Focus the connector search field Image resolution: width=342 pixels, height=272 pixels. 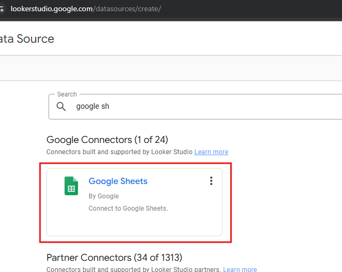[195, 107]
